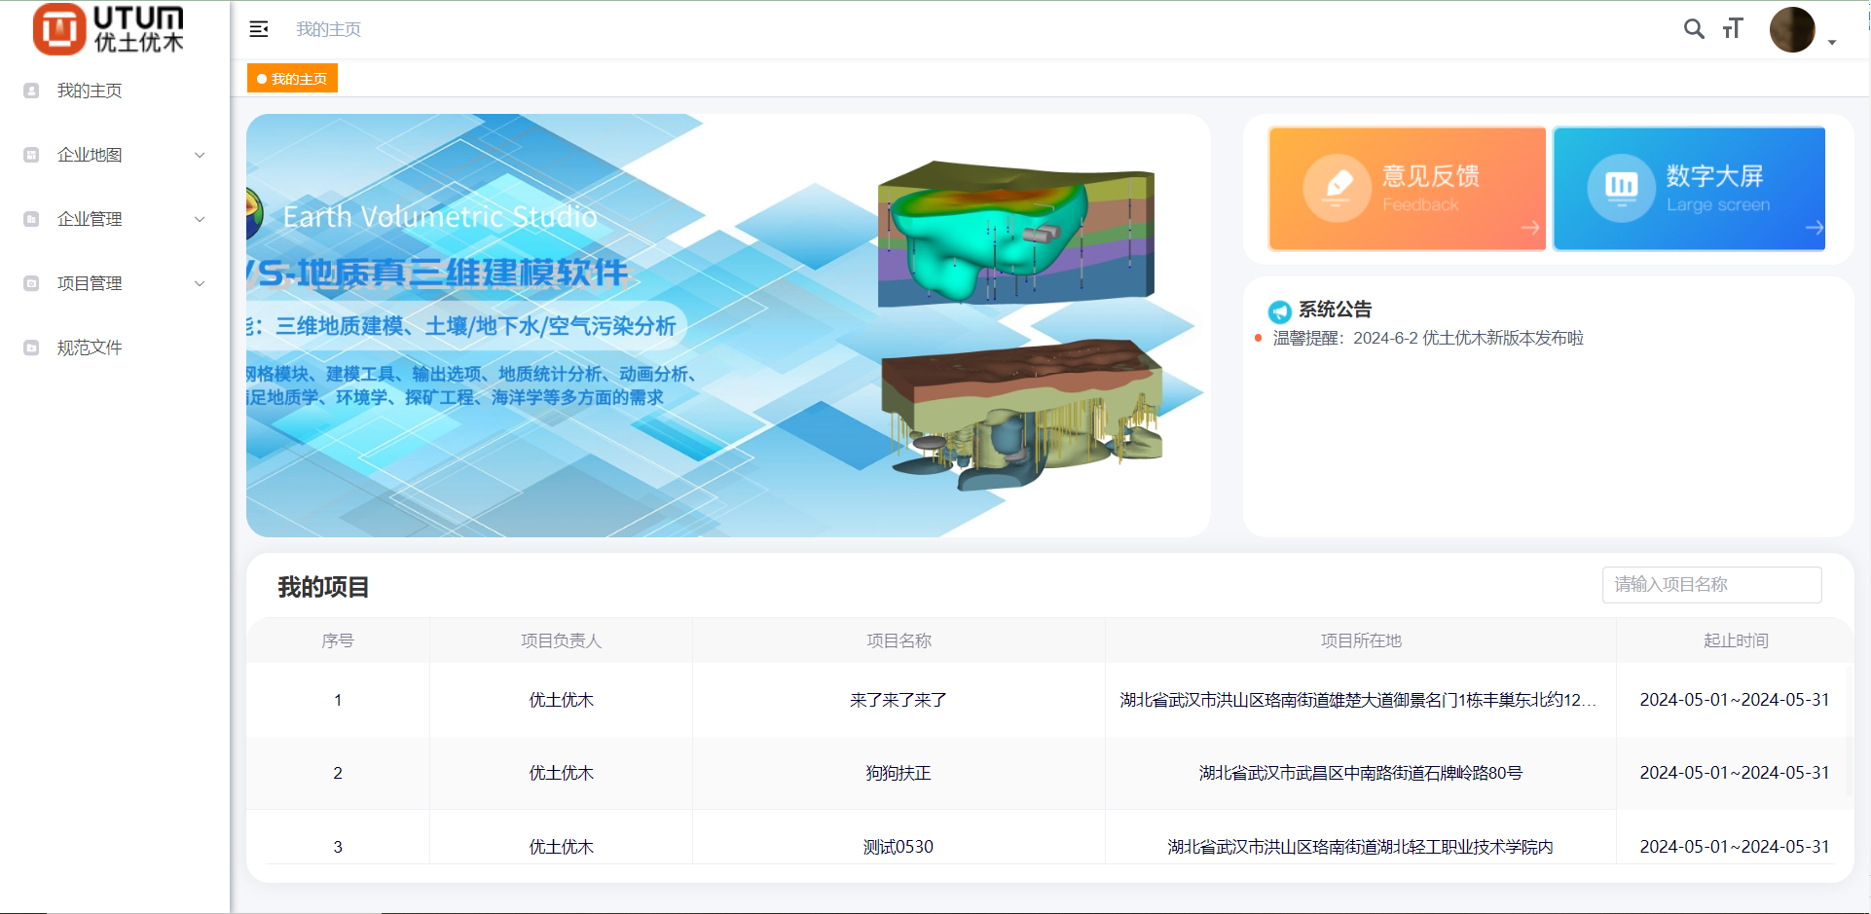Open the 优土优木新版本发布啦 announcement
Screen dimensions: 1871x914
click(1428, 338)
